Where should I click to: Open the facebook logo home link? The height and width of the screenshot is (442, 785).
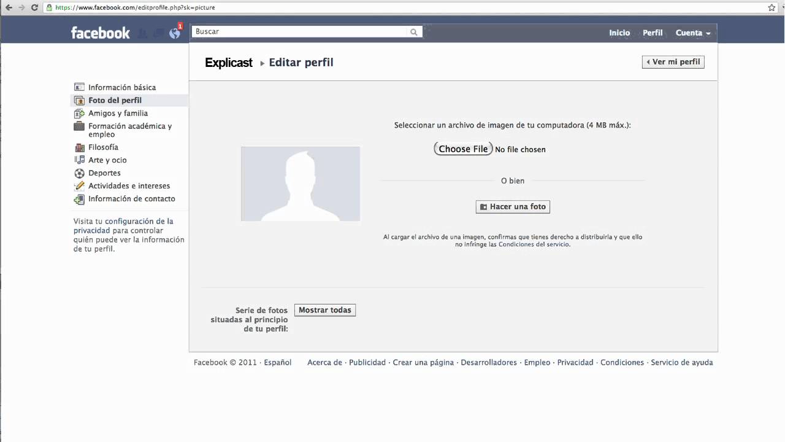(x=101, y=33)
